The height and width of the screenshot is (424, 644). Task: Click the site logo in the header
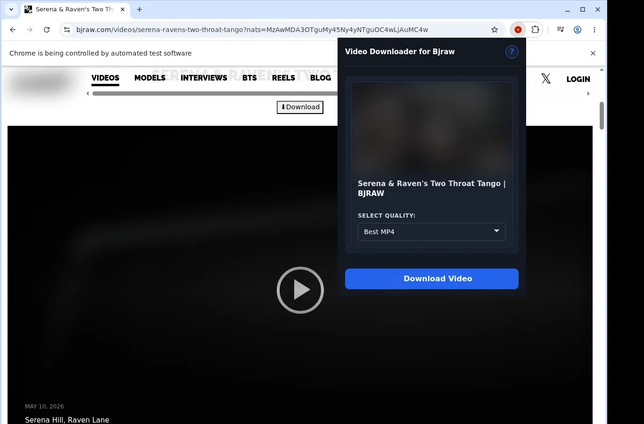pos(41,83)
